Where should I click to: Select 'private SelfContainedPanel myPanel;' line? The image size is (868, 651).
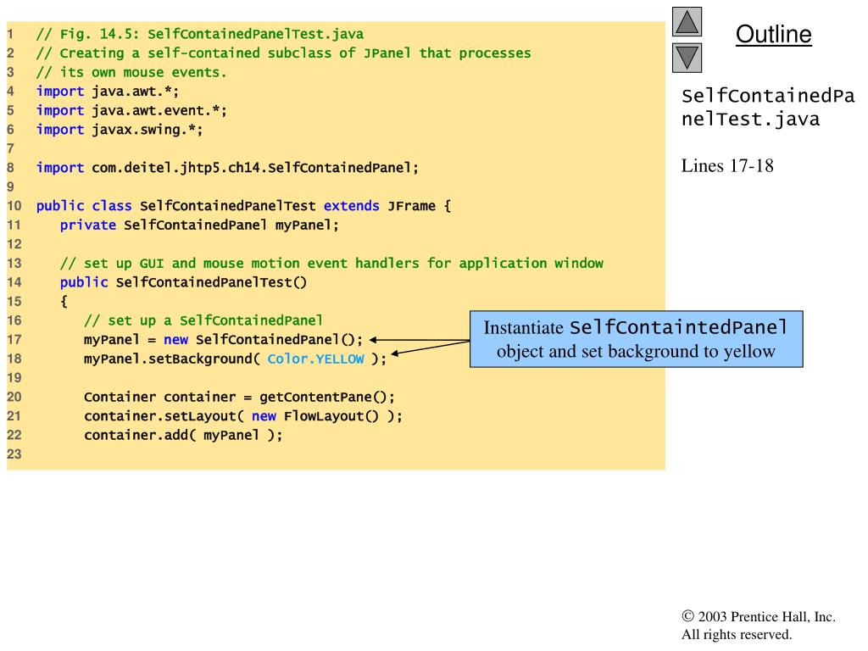pyautogui.click(x=199, y=225)
